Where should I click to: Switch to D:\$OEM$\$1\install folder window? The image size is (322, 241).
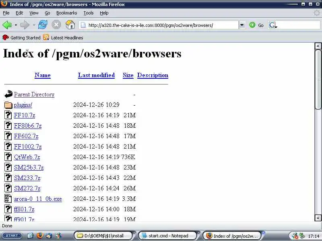(x=103, y=236)
